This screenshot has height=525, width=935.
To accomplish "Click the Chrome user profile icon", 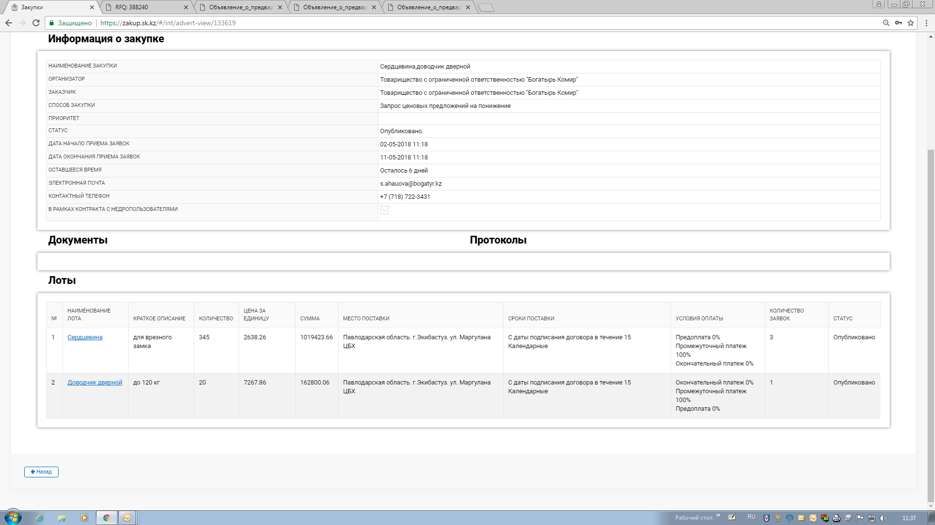I will tap(879, 4).
